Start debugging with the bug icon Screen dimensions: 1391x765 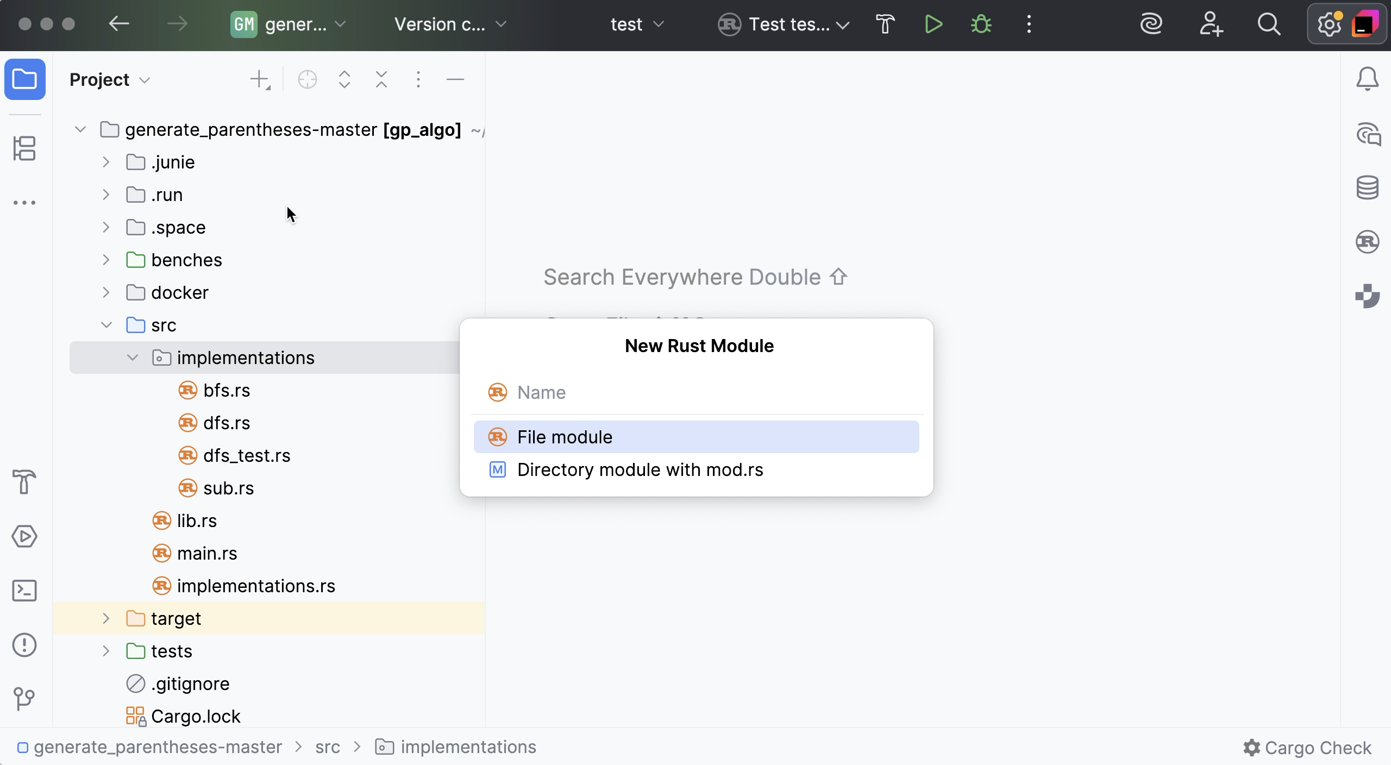click(981, 24)
